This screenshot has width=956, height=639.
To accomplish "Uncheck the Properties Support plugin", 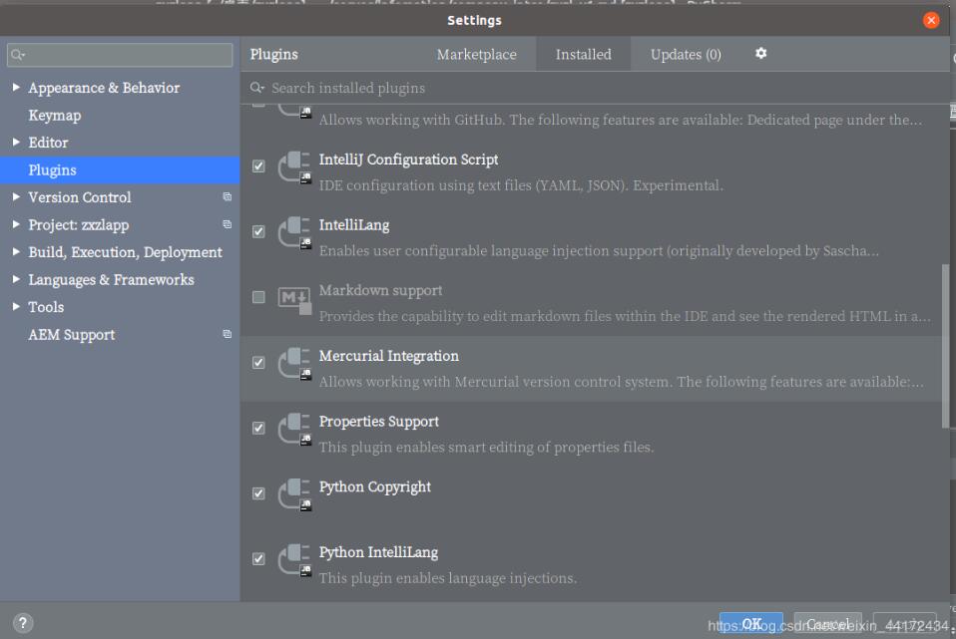I will pyautogui.click(x=258, y=428).
